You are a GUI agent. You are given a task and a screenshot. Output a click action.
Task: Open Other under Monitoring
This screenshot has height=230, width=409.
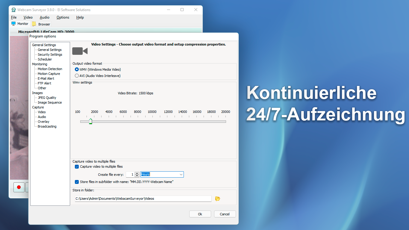pos(42,88)
